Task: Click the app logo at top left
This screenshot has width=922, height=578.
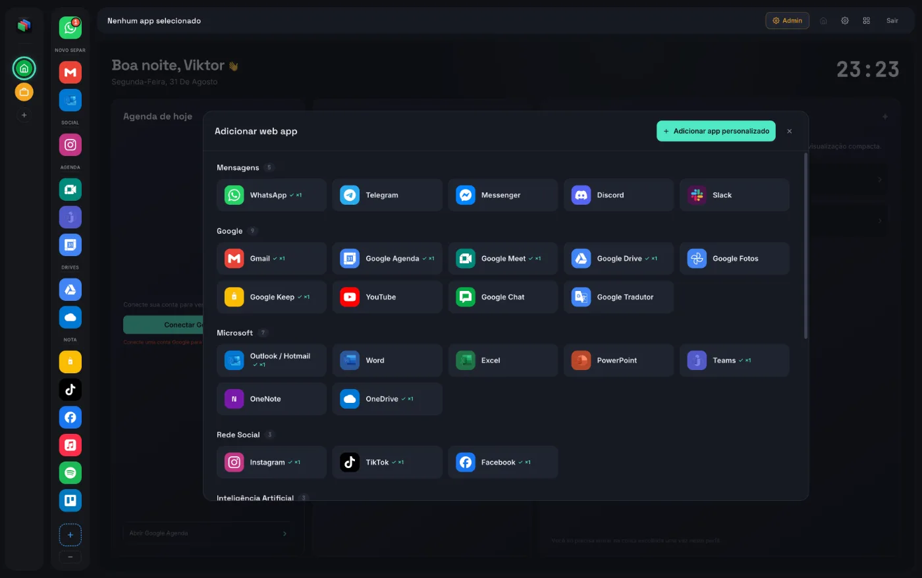Action: point(24,26)
